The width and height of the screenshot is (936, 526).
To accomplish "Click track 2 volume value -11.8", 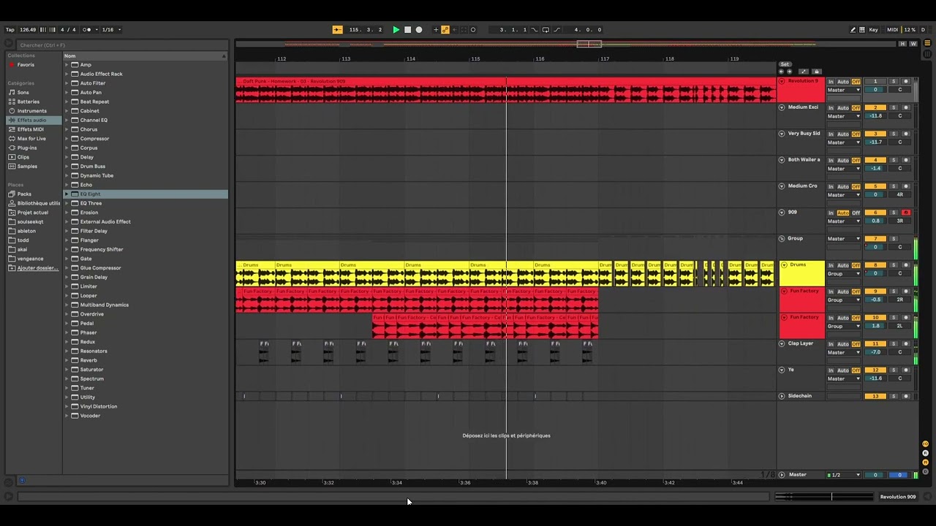I will point(875,116).
